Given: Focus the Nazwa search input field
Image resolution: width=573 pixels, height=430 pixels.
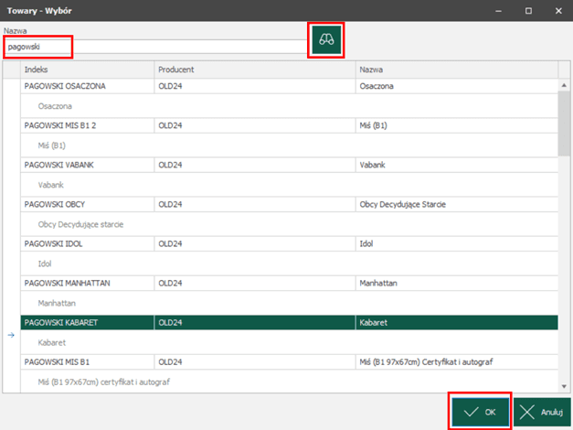Looking at the screenshot, I should click(155, 47).
